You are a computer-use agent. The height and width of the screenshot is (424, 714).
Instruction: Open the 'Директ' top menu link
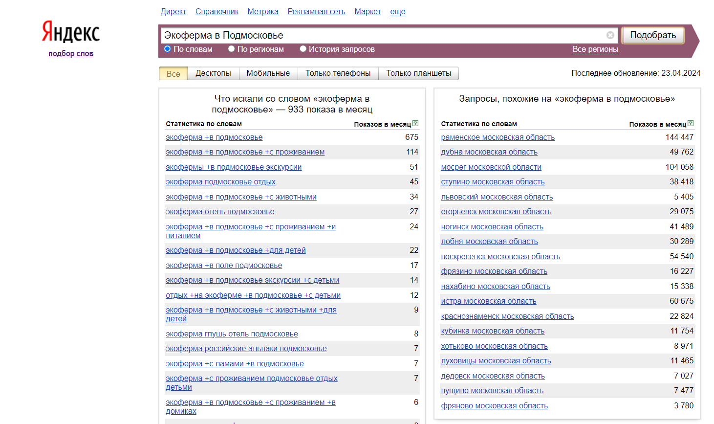coord(173,11)
